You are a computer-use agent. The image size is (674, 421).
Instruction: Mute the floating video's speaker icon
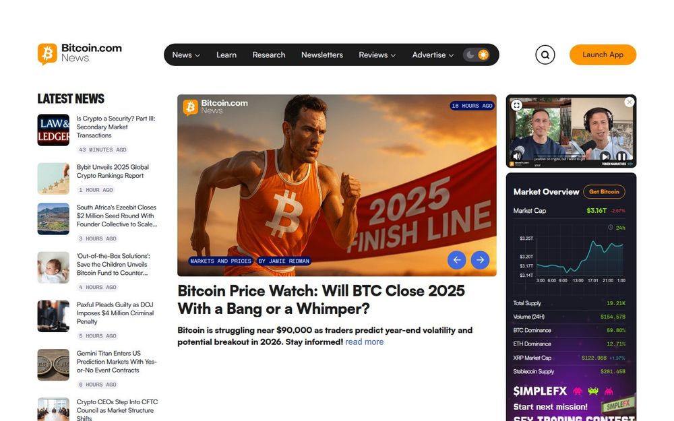517,156
